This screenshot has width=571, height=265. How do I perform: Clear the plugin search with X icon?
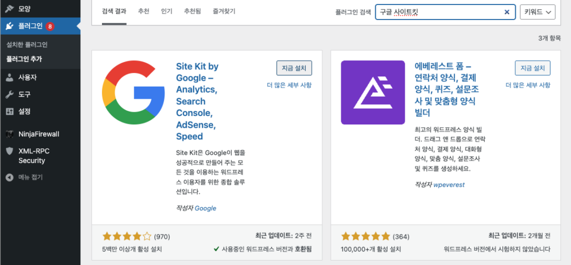[x=506, y=12]
